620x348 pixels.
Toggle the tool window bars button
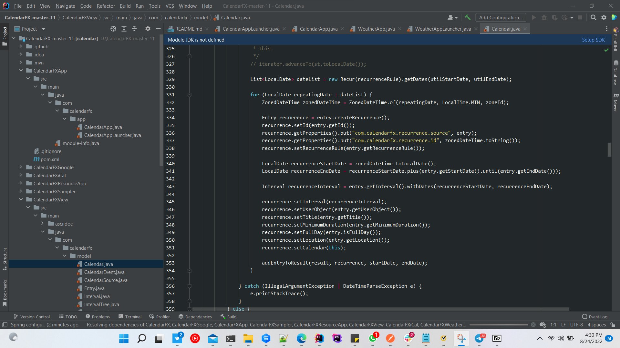click(5, 325)
